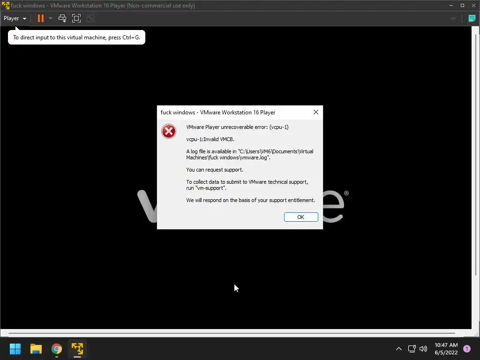Screen dimensions: 480x360
Task: Maximize the VMware Player window
Action: pos(462,5)
